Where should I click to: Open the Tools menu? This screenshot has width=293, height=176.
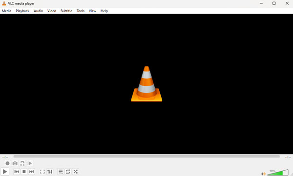[x=81, y=11]
